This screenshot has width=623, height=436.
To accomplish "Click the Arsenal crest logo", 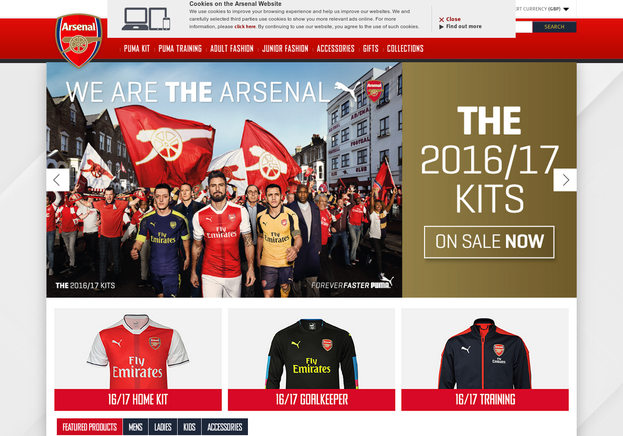I will (79, 40).
